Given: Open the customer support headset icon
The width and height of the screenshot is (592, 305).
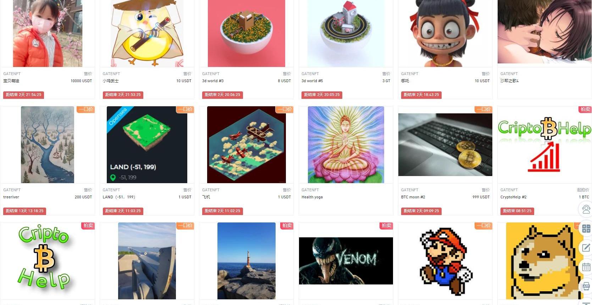Looking at the screenshot, I should pyautogui.click(x=586, y=209).
